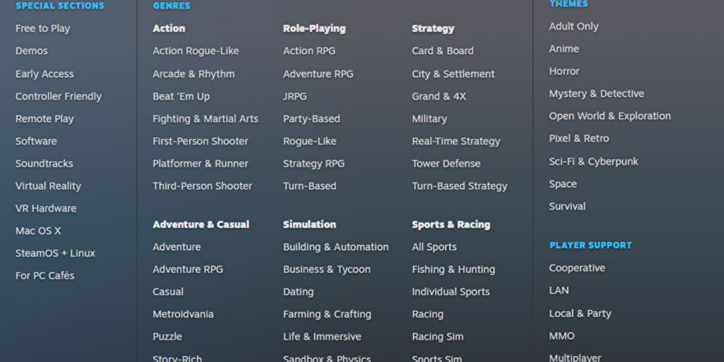Screen dimensions: 724x362
Task: Select the Role-Playing genre header
Action: [x=314, y=28]
